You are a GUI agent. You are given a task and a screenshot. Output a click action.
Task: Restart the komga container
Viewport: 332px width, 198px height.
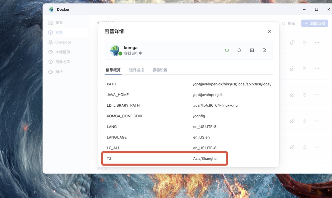239,50
